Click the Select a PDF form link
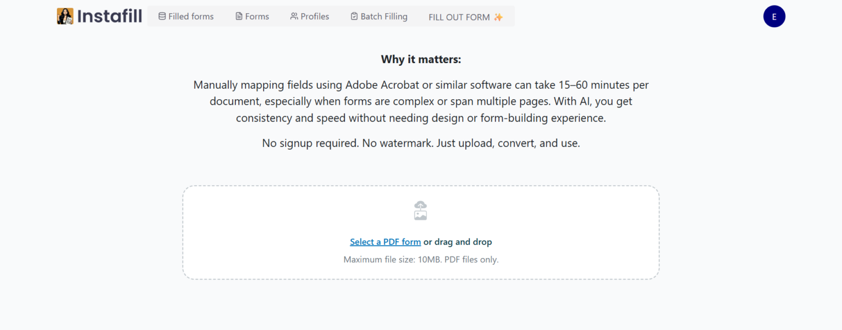Image resolution: width=842 pixels, height=330 pixels. point(385,242)
